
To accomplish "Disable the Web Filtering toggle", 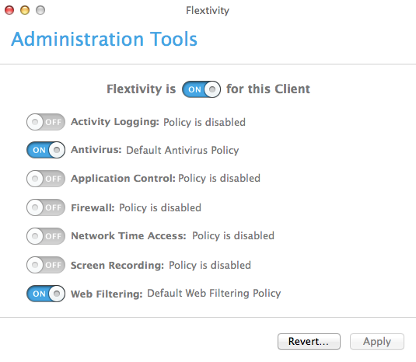I will (x=46, y=294).
